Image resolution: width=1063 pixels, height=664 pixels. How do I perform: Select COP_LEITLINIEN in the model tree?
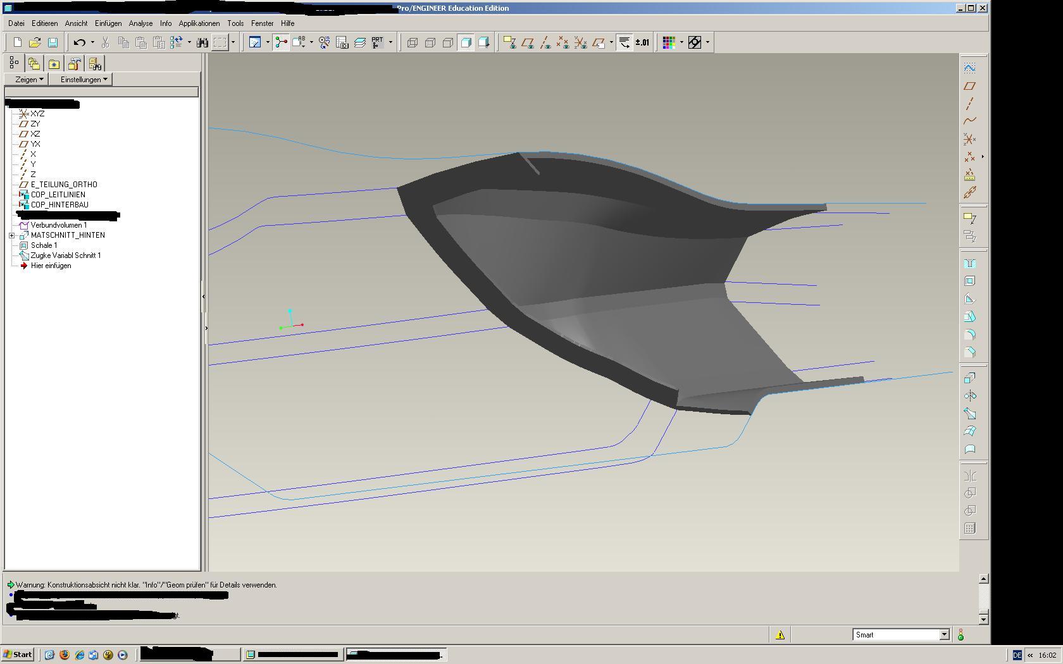(58, 195)
